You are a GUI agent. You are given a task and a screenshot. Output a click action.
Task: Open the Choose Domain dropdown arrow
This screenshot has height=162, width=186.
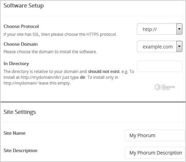179,46
